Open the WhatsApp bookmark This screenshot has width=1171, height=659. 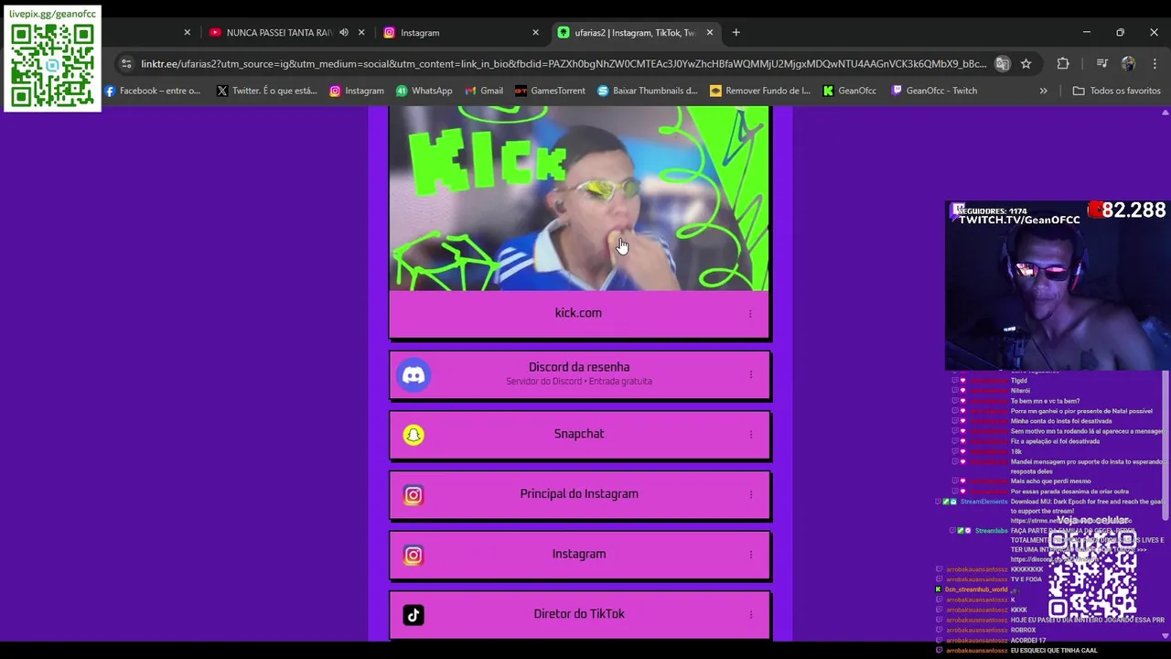tap(424, 91)
